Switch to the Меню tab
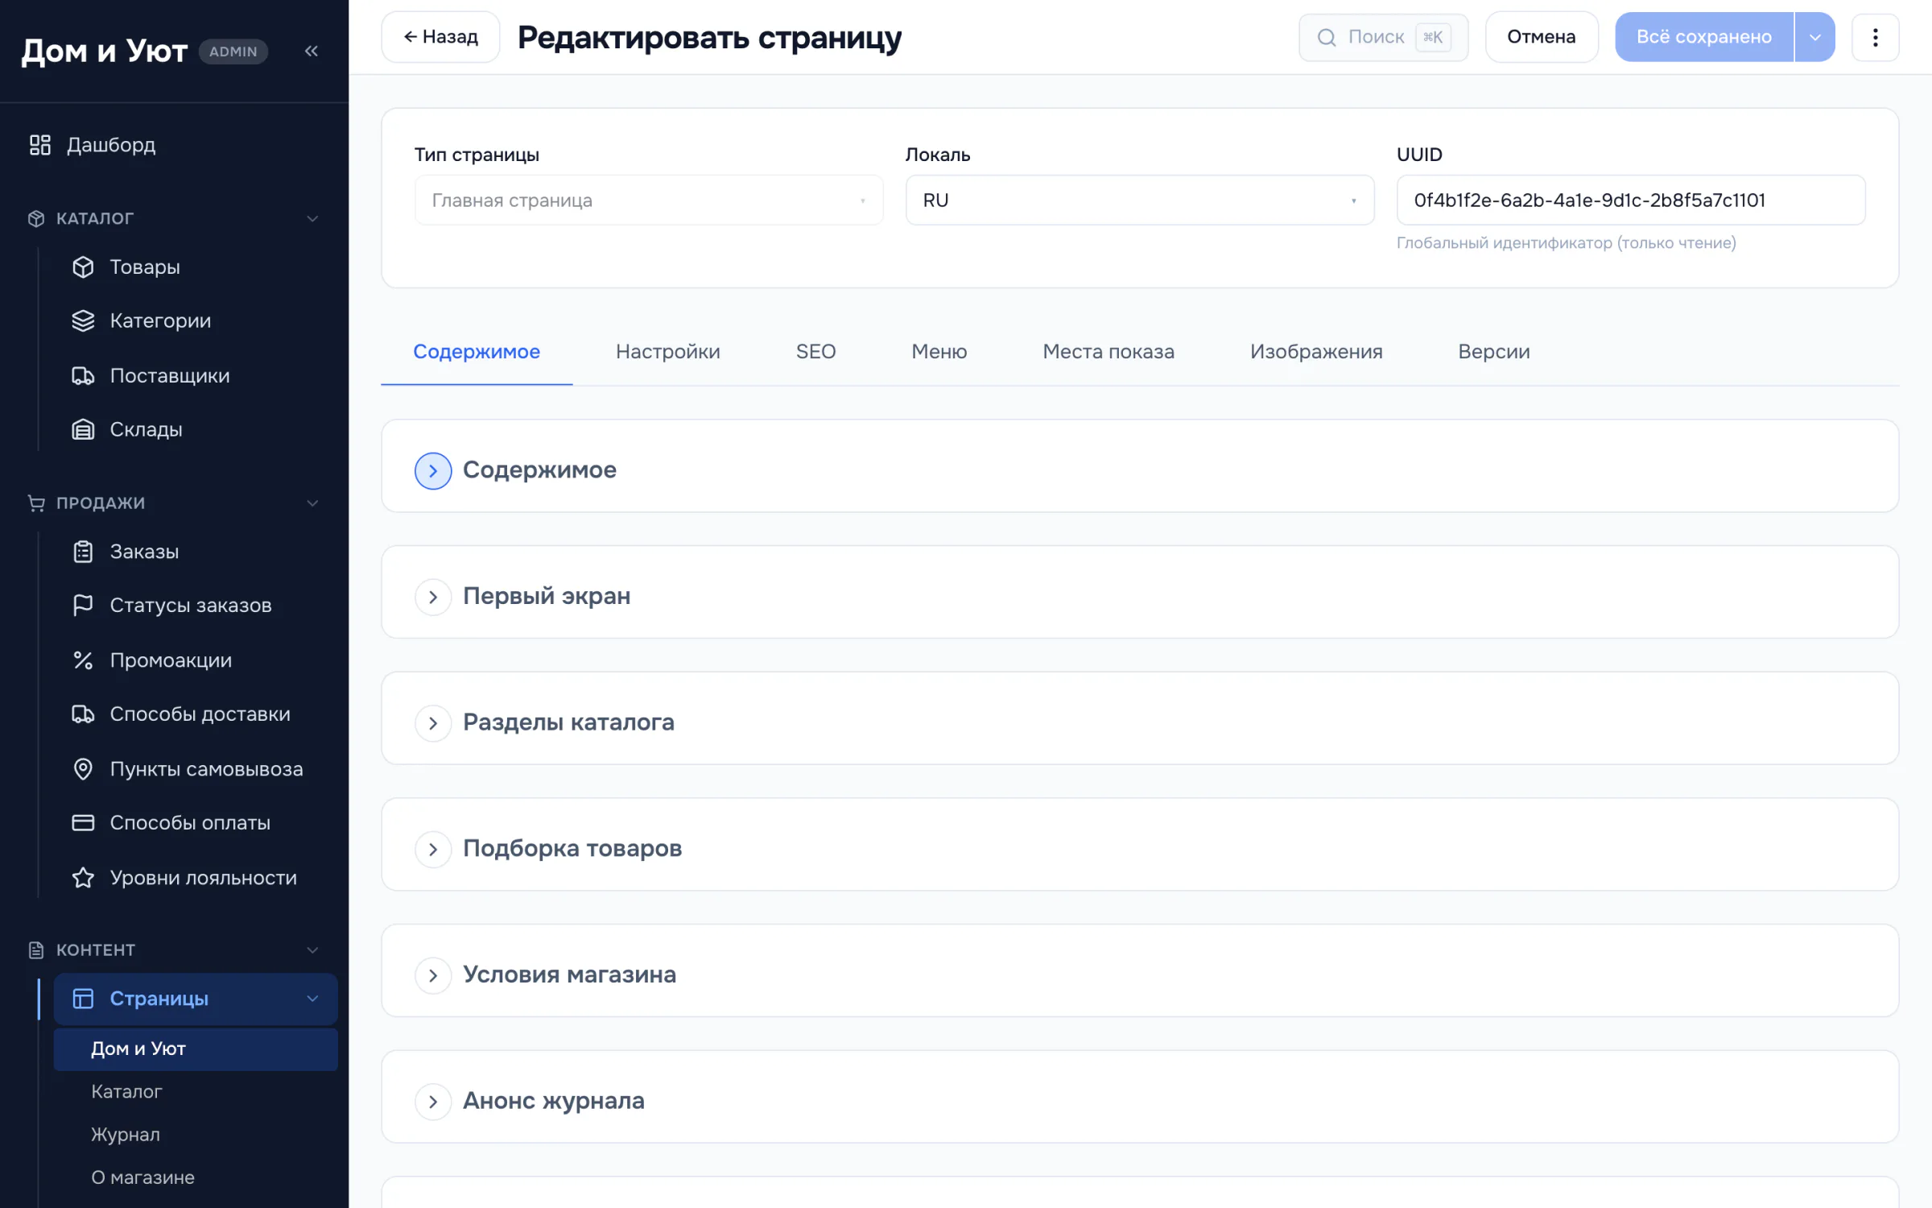 coord(939,352)
